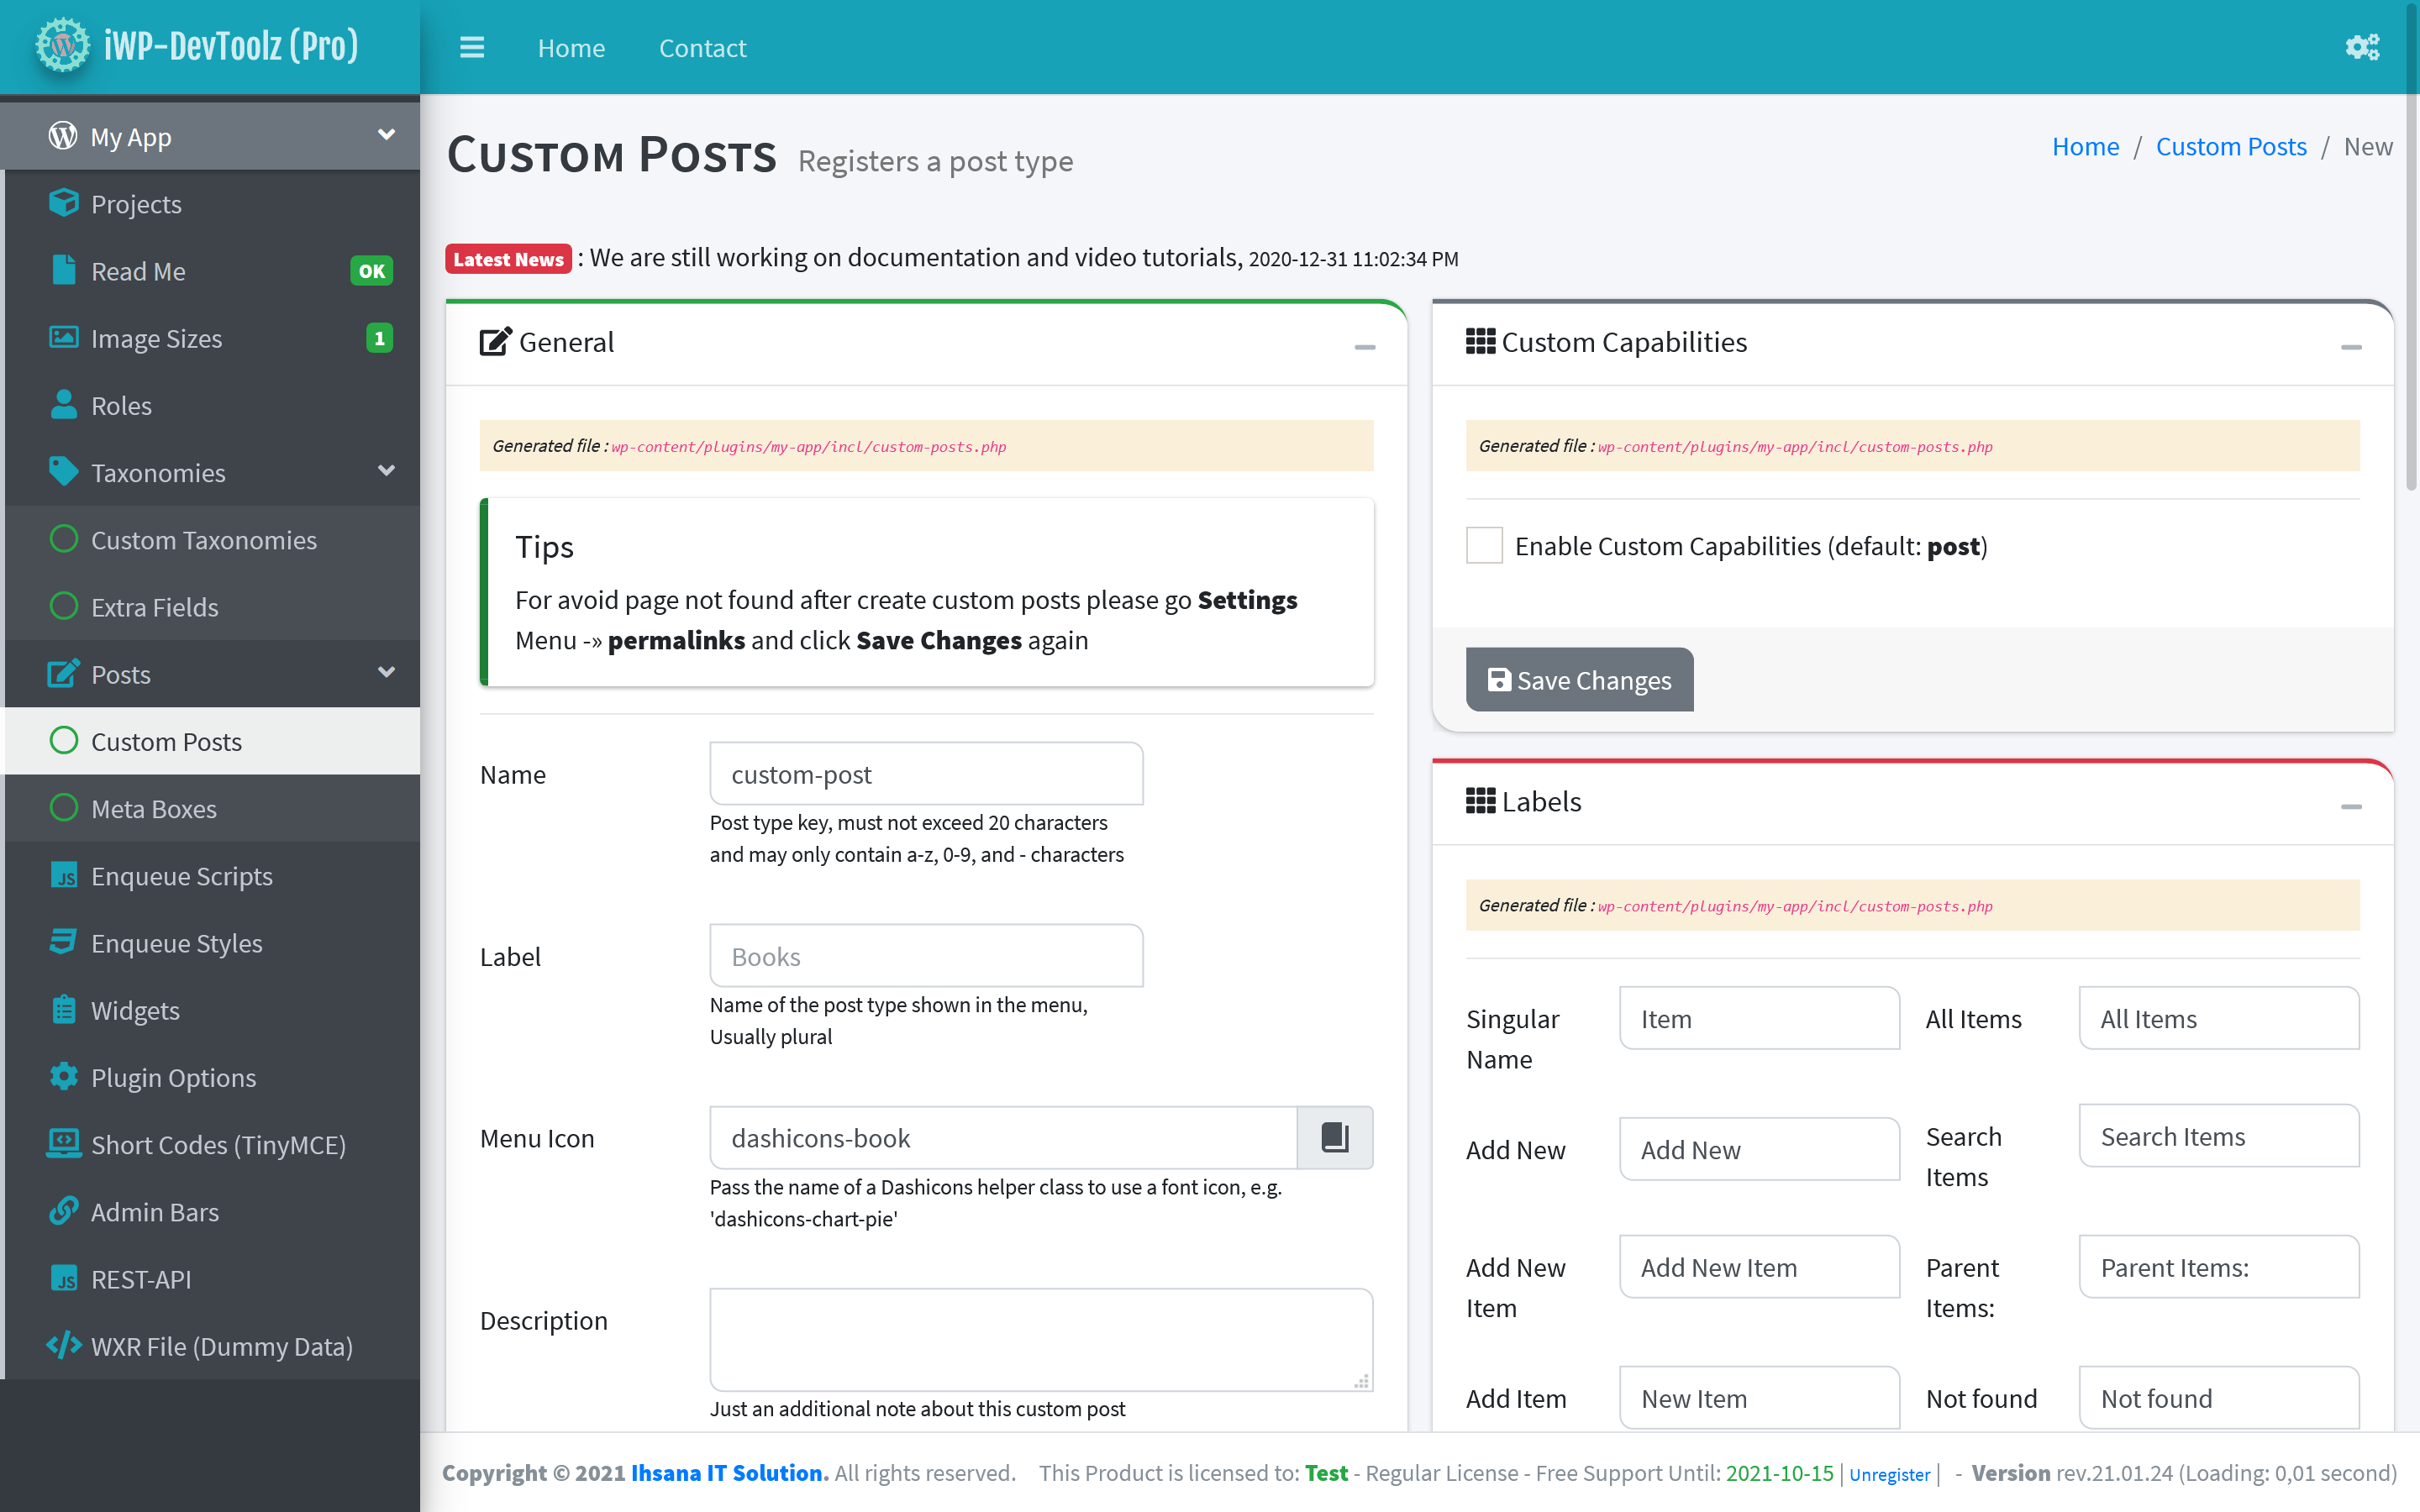Click the WXR File code icon

[x=63, y=1345]
